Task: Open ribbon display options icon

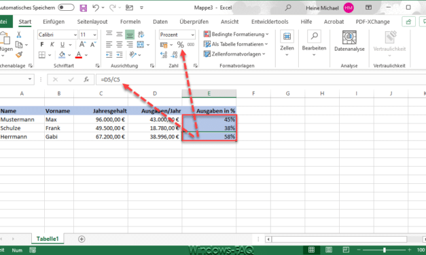Action: (x=368, y=7)
